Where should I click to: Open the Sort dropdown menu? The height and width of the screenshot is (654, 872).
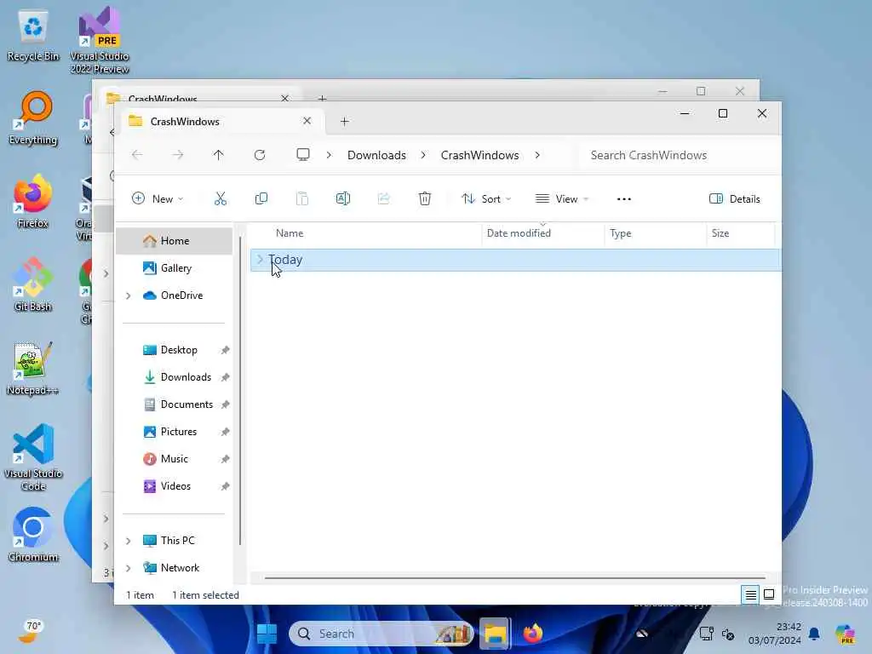point(486,198)
